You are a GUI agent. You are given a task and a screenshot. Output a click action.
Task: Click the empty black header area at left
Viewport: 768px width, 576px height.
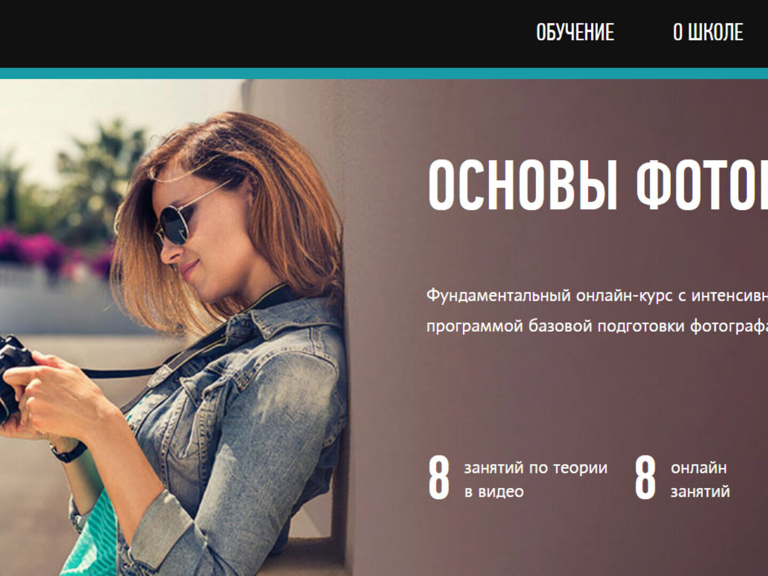[240, 33]
